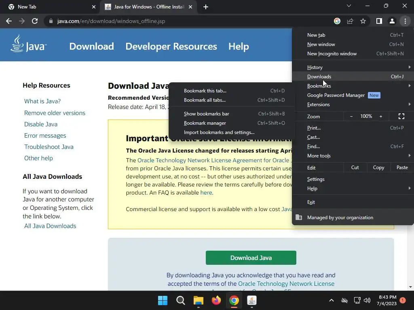The image size is (414, 310).
Task: Expand the Extensions submenu
Action: coord(353,105)
